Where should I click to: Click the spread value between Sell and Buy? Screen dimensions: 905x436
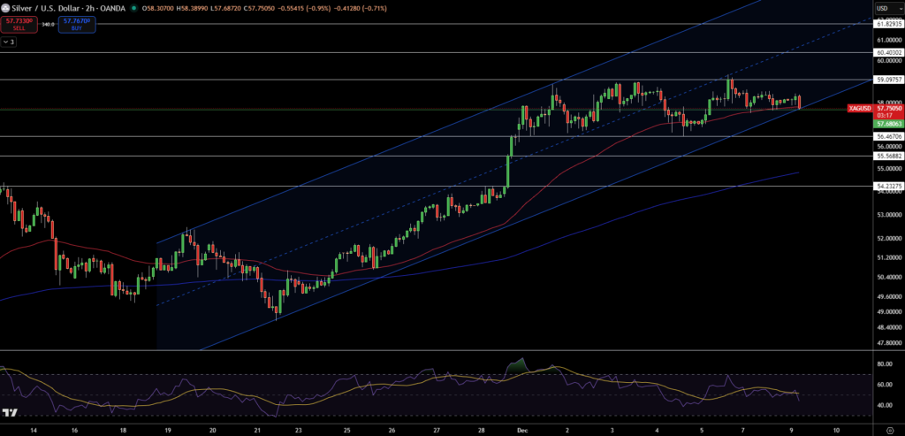[x=47, y=25]
